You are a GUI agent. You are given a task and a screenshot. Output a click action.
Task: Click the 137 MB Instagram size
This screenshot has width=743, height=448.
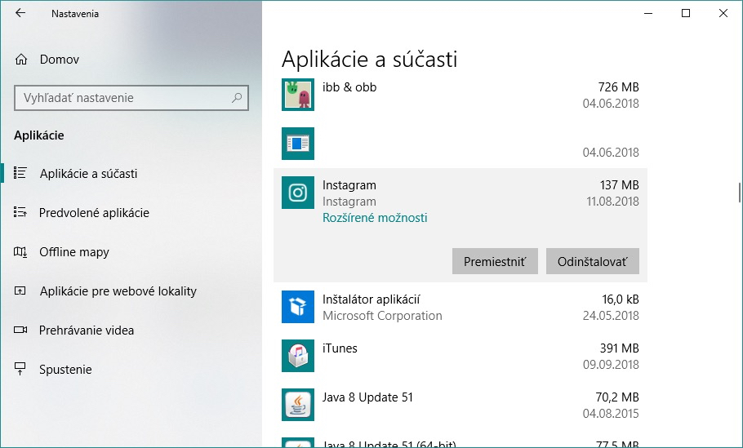(x=620, y=185)
